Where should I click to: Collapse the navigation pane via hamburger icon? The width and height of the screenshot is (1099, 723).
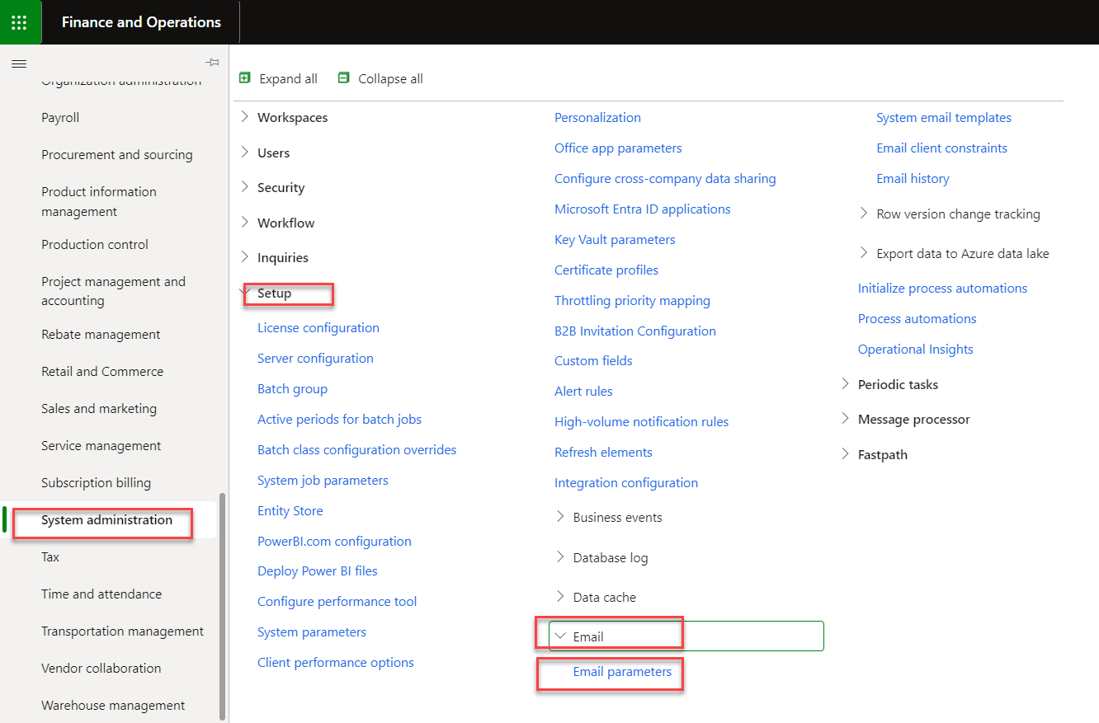pos(19,63)
